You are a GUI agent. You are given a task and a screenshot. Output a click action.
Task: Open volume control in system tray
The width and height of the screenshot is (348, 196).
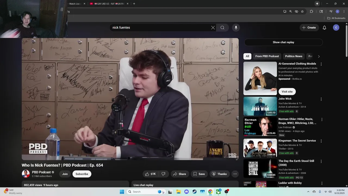[330, 192]
